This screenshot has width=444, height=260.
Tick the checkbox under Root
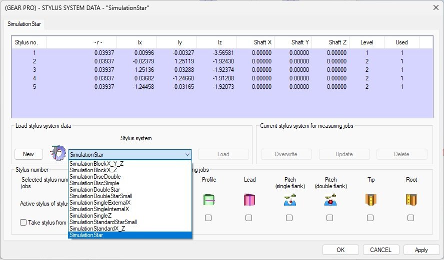tap(410, 218)
